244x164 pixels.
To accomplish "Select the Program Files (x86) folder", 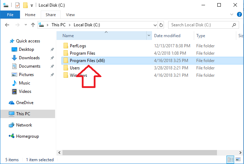I will (x=152, y=61).
